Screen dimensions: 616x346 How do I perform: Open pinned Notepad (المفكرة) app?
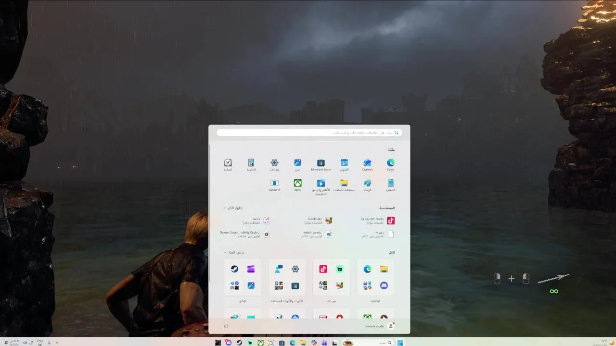pyautogui.click(x=390, y=185)
